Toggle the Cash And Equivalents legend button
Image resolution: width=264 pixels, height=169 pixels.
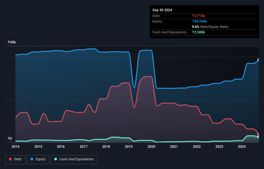(74, 159)
